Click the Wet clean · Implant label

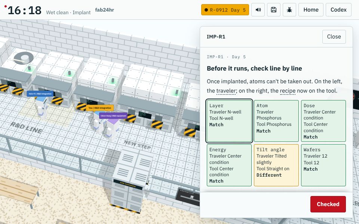point(68,12)
